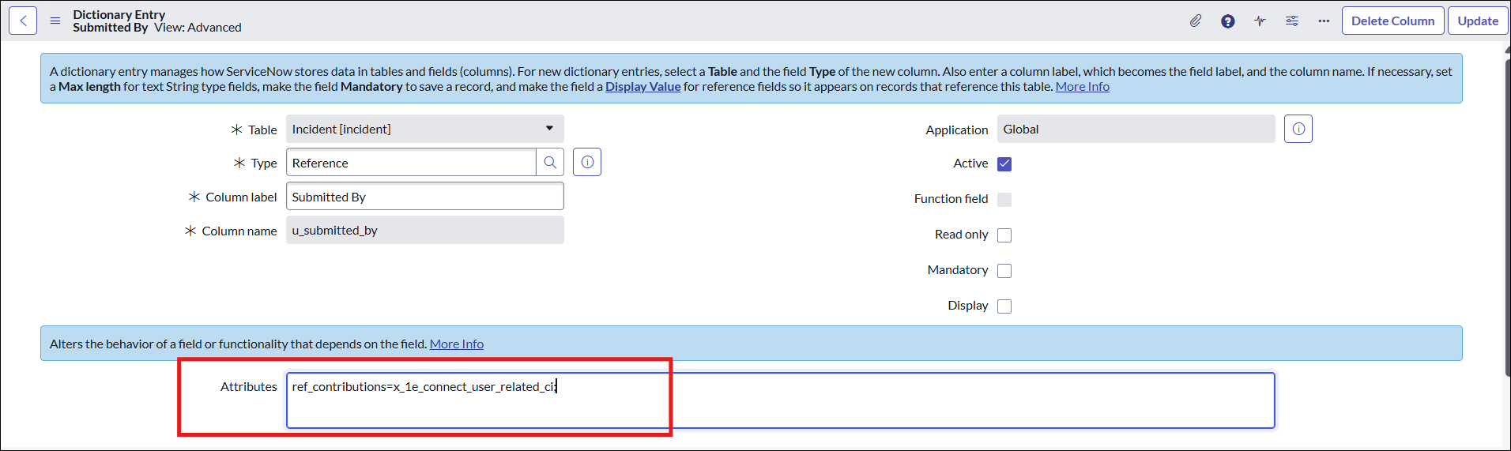This screenshot has height=451, width=1511.
Task: Click info icon beside Application field
Action: pyautogui.click(x=1298, y=130)
